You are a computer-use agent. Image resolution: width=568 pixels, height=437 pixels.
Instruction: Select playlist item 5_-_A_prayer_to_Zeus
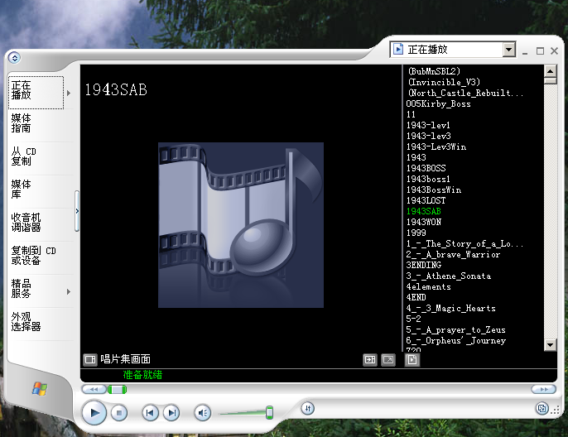[x=455, y=330]
